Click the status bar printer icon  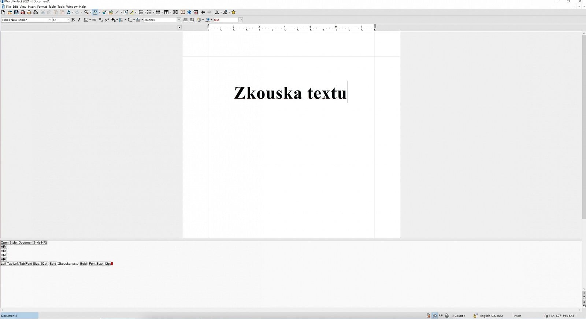(x=447, y=316)
